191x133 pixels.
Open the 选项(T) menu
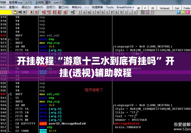51,7
